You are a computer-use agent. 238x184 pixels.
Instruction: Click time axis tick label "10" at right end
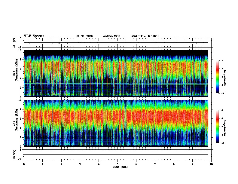point(211,164)
